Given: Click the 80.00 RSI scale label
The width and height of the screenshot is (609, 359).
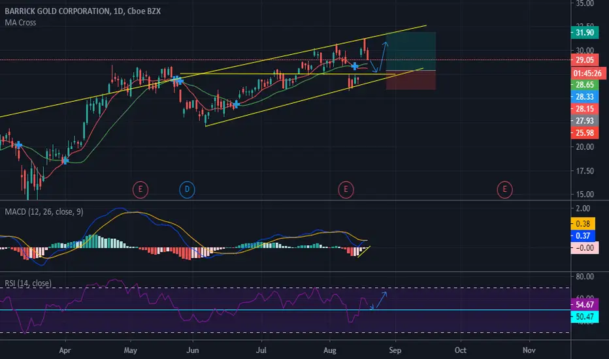Looking at the screenshot, I should pyautogui.click(x=585, y=276).
